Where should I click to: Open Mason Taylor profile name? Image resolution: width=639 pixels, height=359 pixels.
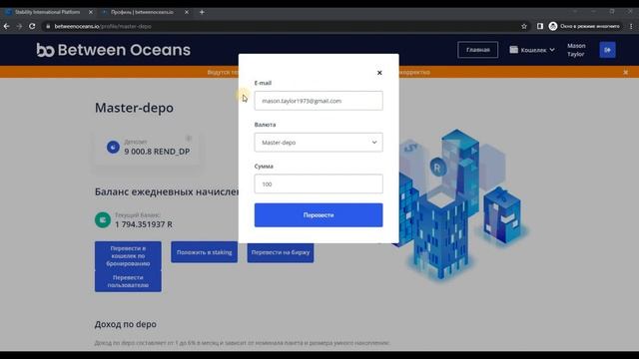click(576, 50)
